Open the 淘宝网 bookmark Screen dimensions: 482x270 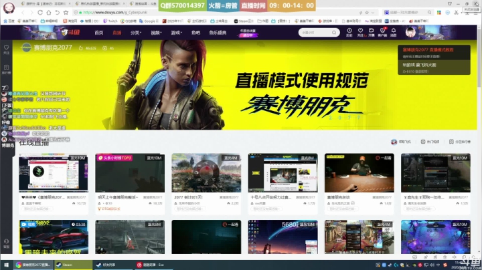[x=70, y=21]
